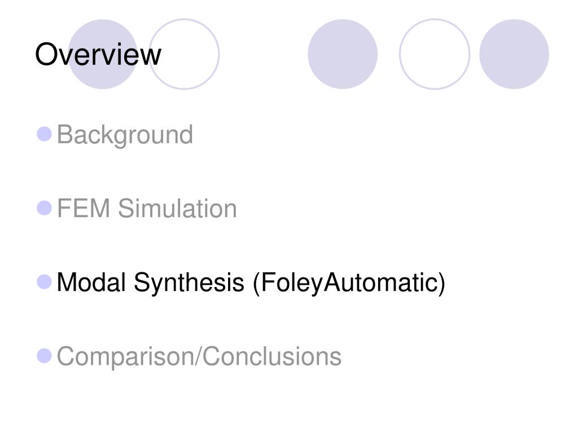This screenshot has width=578, height=433.
Task: Click the word Simulation in second bullet
Action: [177, 209]
